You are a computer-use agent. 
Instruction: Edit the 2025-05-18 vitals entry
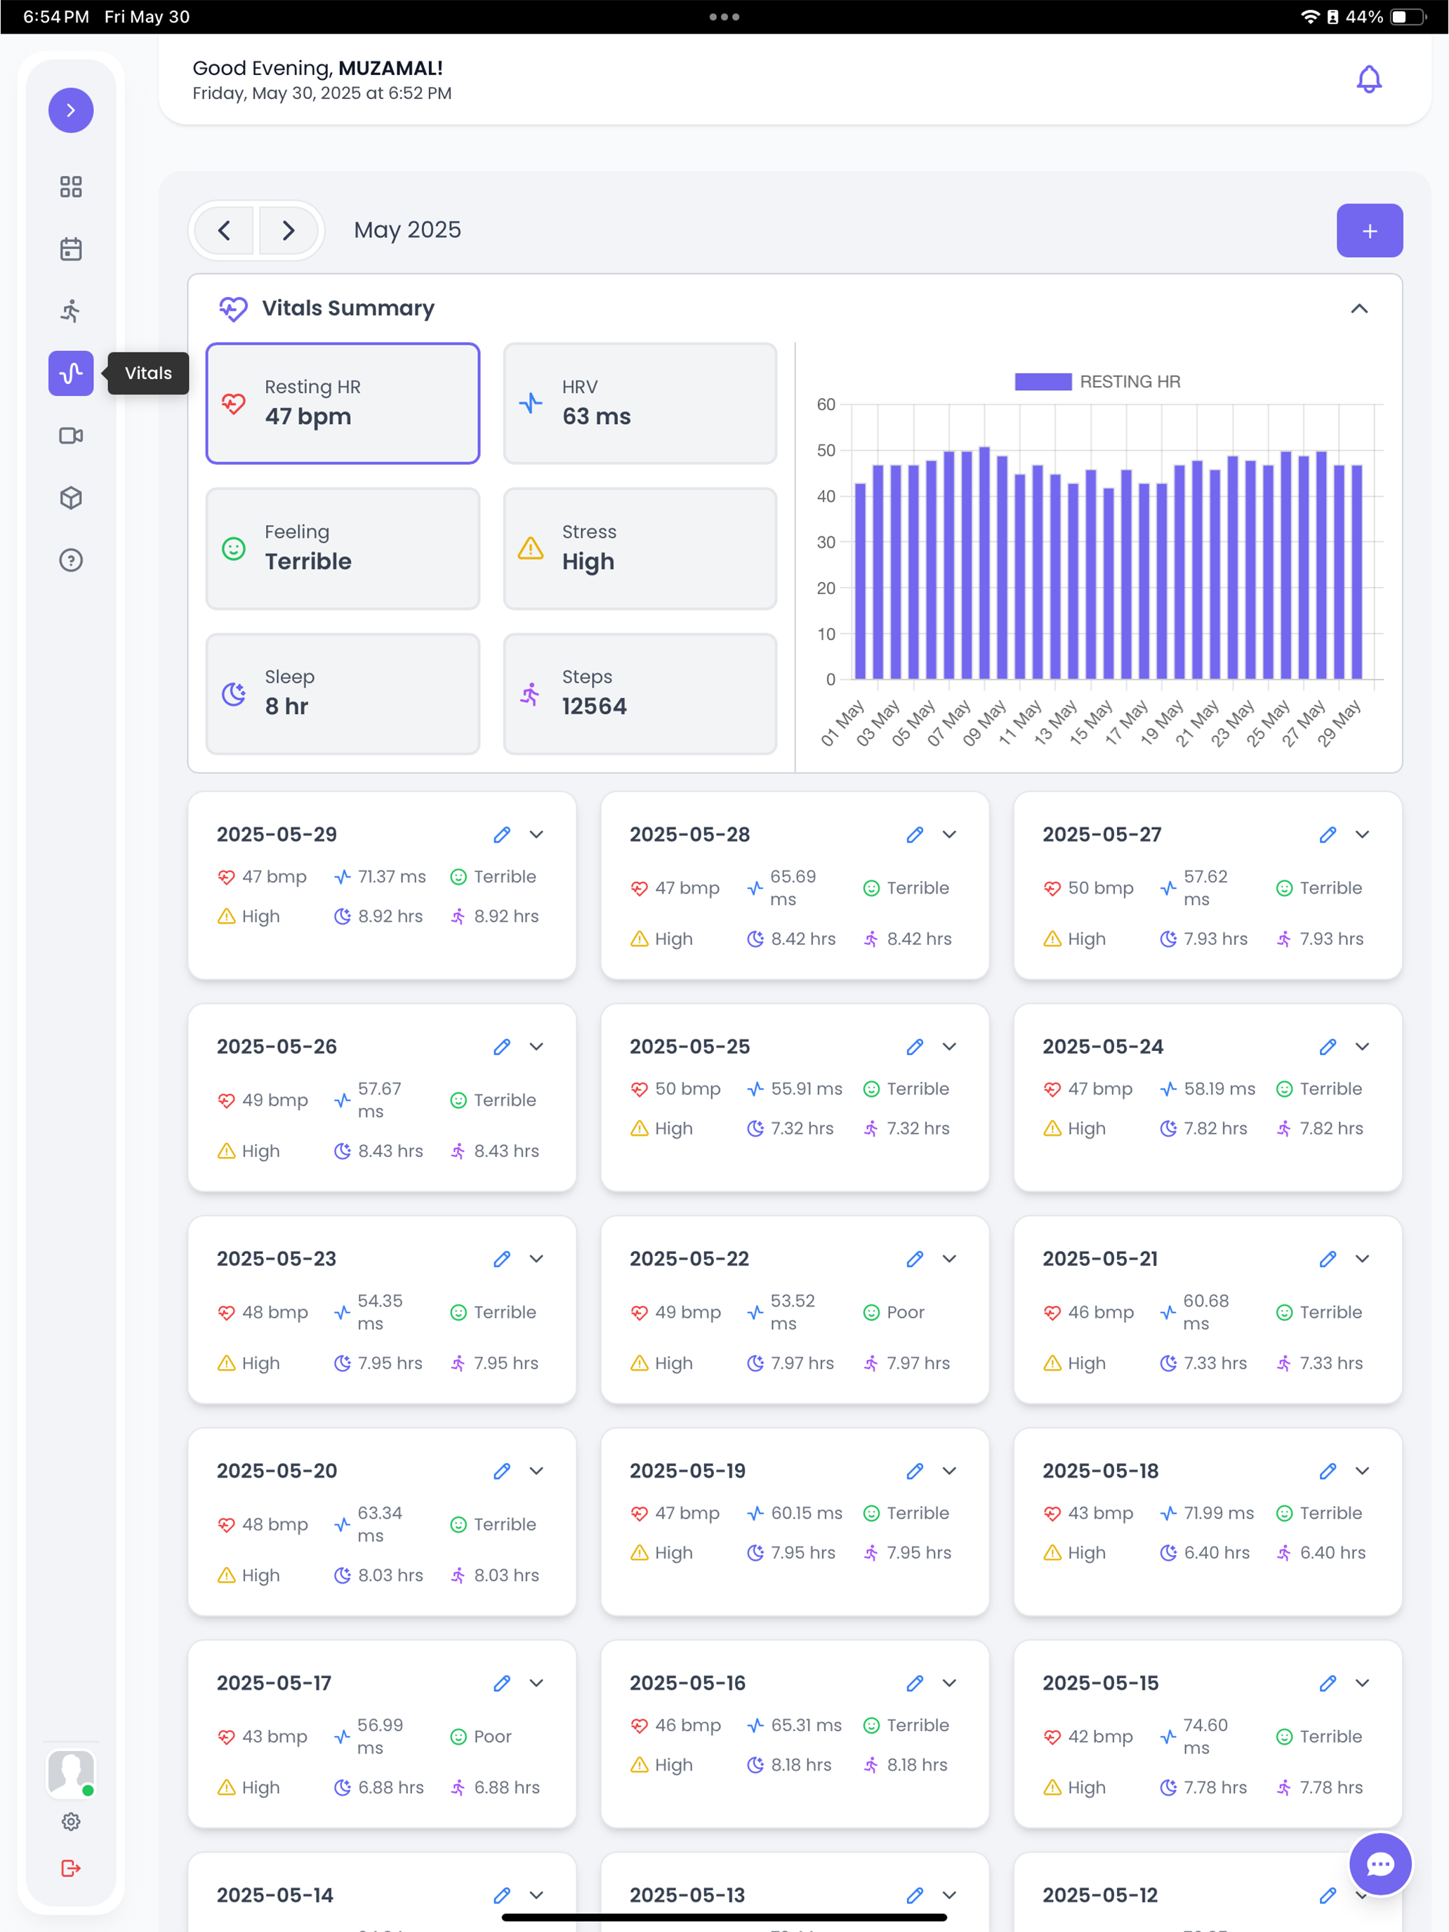(x=1328, y=1471)
